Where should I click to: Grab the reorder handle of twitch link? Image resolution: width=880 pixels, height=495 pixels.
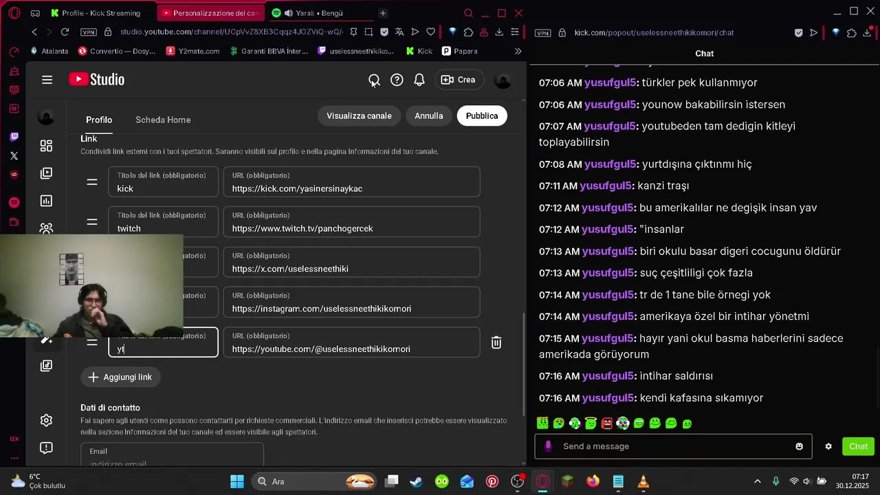coord(91,222)
